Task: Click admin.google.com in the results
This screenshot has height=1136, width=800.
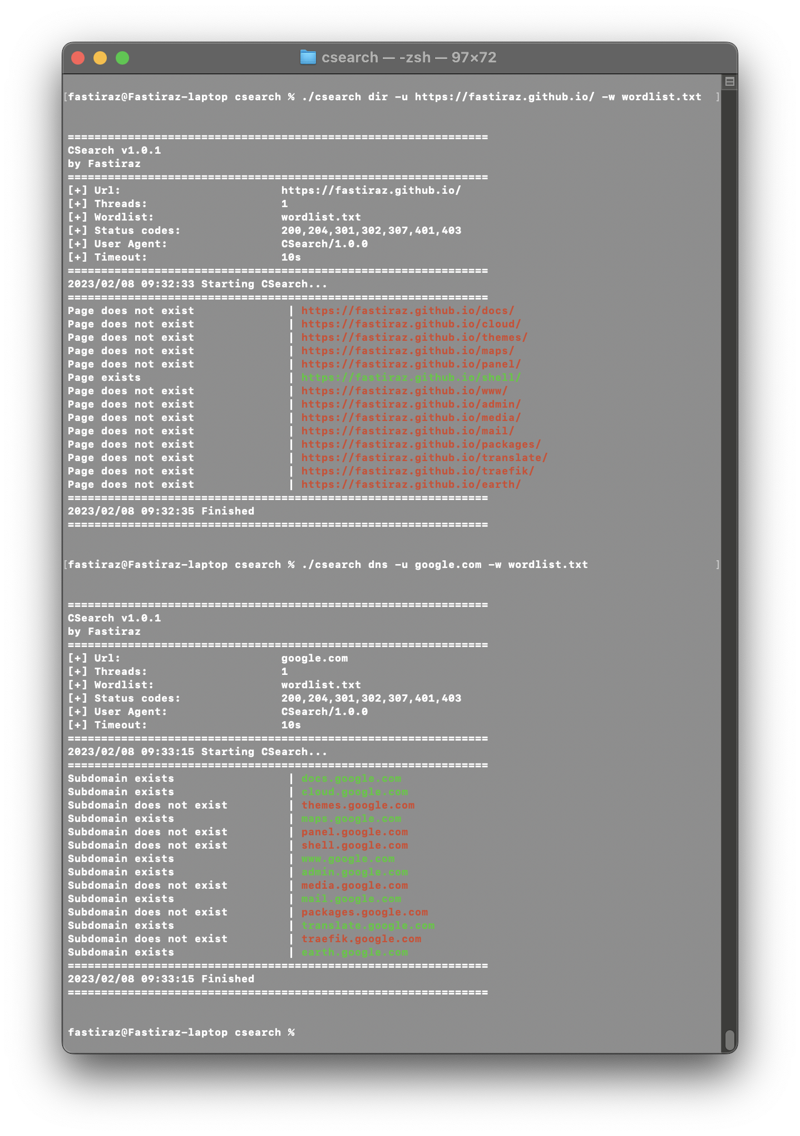Action: 354,872
